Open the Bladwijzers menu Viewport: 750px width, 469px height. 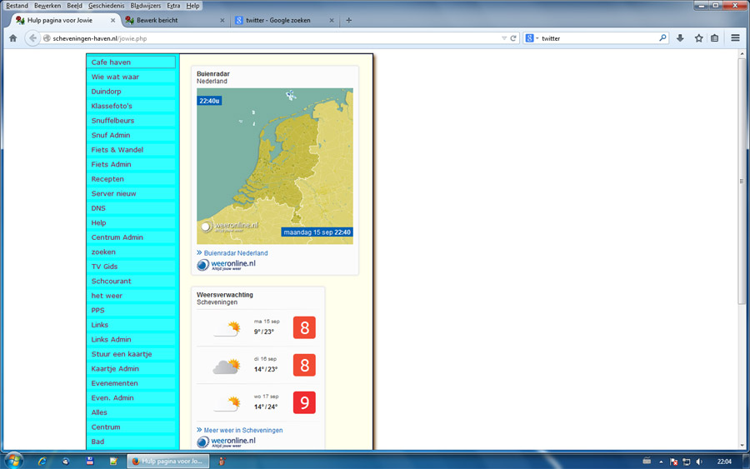point(145,6)
